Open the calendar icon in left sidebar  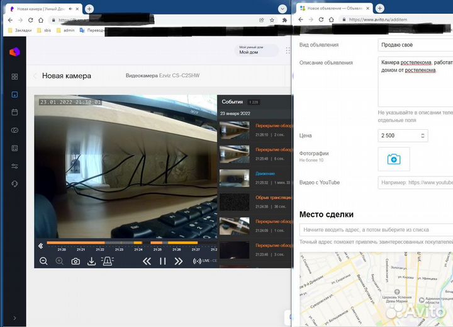14,112
